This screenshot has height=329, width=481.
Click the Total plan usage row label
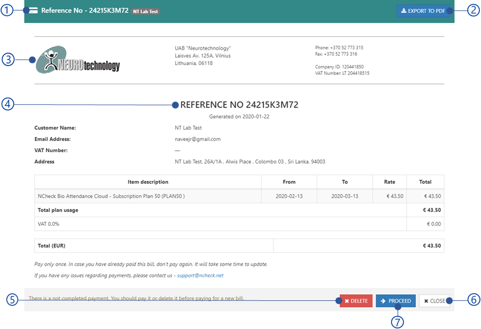click(x=58, y=211)
